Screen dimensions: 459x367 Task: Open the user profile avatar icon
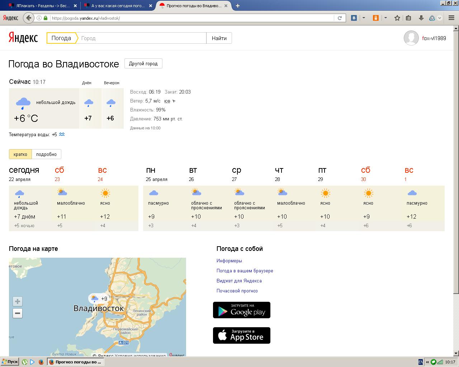tap(411, 38)
